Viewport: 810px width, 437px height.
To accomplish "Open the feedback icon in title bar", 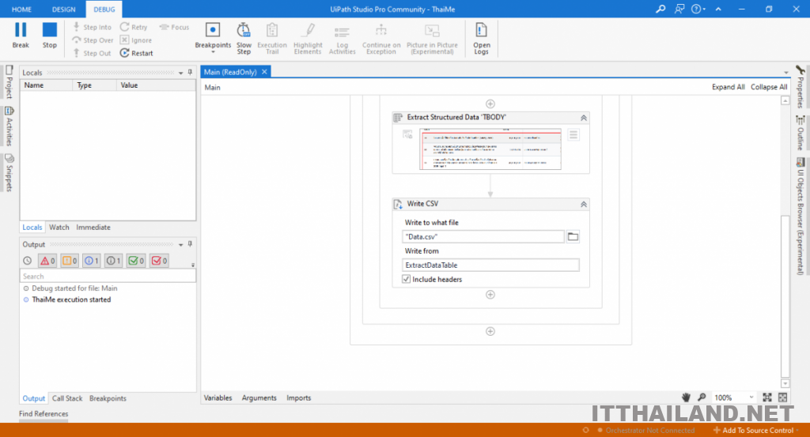I will [679, 9].
